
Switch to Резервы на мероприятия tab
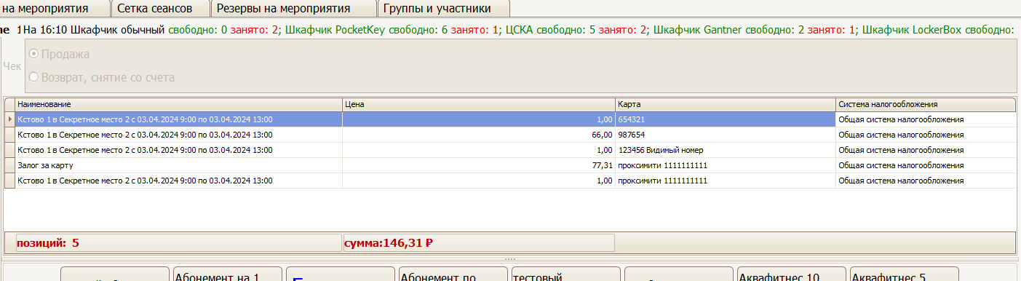tap(293, 9)
